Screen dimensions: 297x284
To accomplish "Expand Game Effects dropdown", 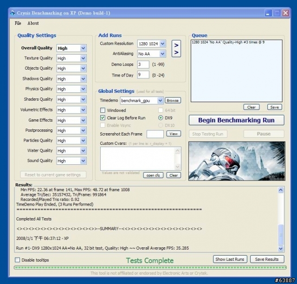I will (x=83, y=120).
